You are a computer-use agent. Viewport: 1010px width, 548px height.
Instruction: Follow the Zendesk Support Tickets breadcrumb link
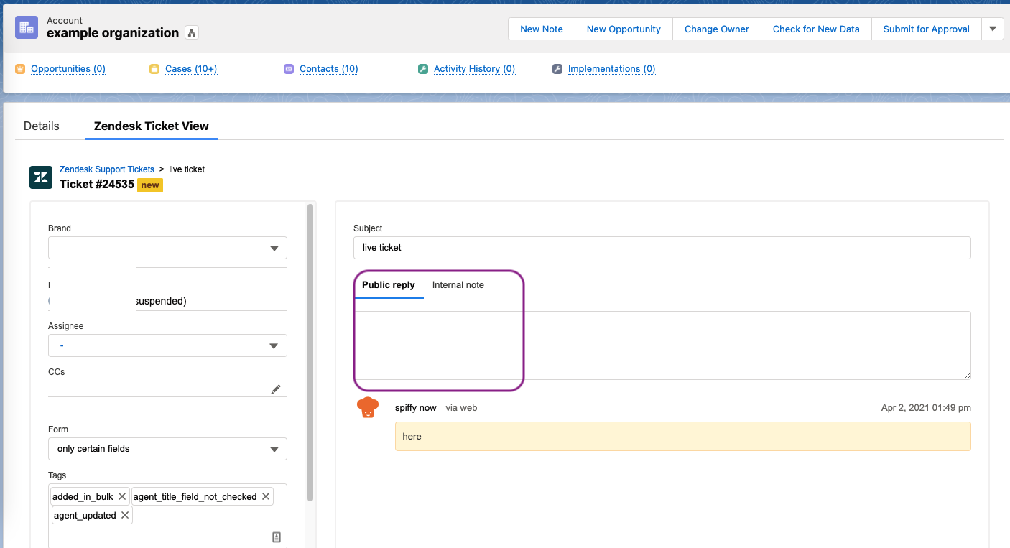click(x=107, y=169)
